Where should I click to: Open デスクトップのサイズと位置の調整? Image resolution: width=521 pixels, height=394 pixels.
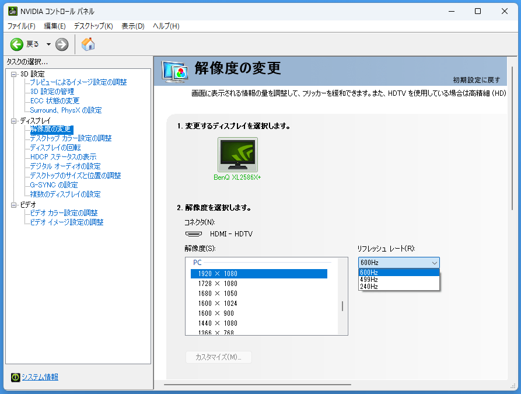pyautogui.click(x=75, y=176)
